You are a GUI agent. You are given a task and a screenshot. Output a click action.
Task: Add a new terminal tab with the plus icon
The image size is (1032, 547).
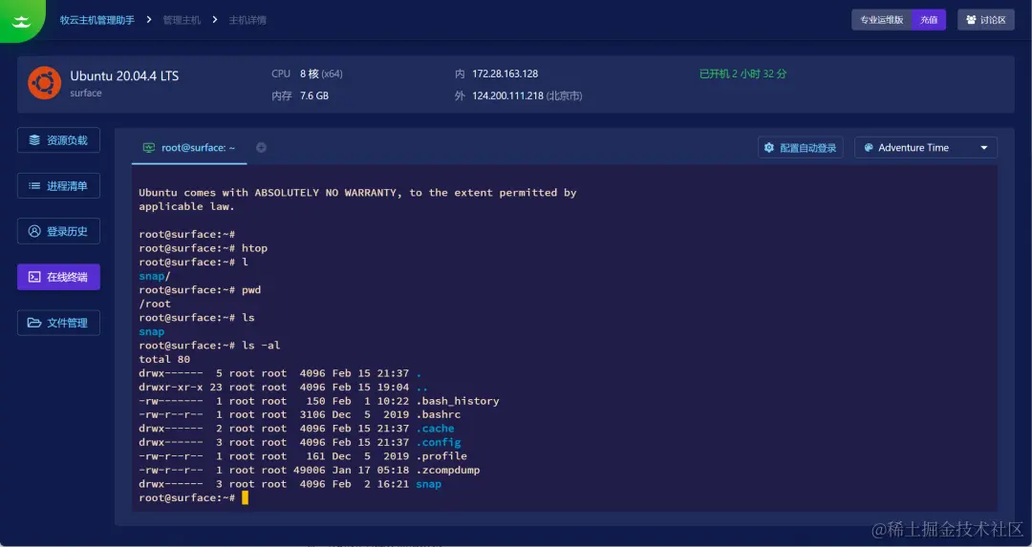pyautogui.click(x=261, y=148)
